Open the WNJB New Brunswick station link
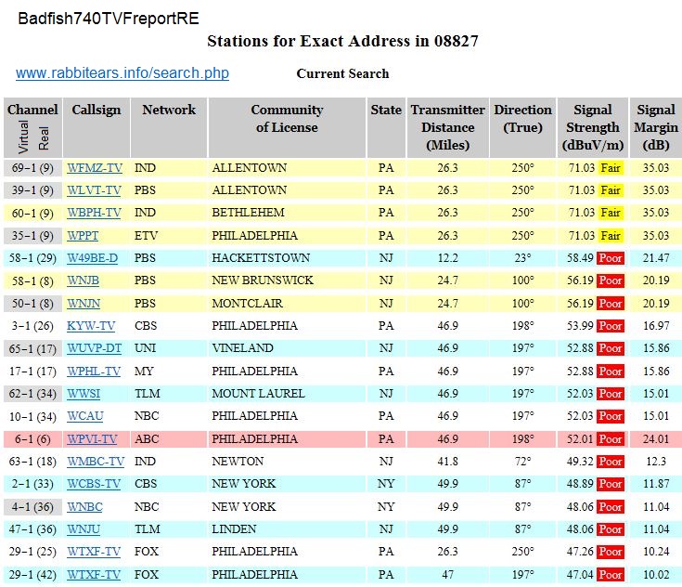Viewport: 682px width, 587px height. 84,280
